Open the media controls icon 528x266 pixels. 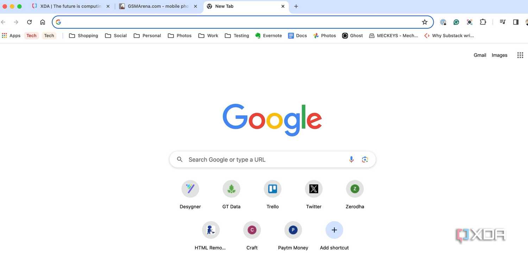click(503, 22)
